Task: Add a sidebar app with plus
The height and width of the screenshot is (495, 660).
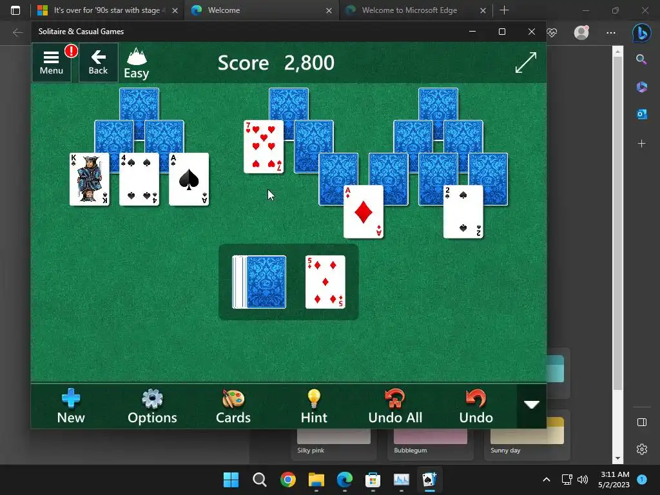Action: click(641, 144)
